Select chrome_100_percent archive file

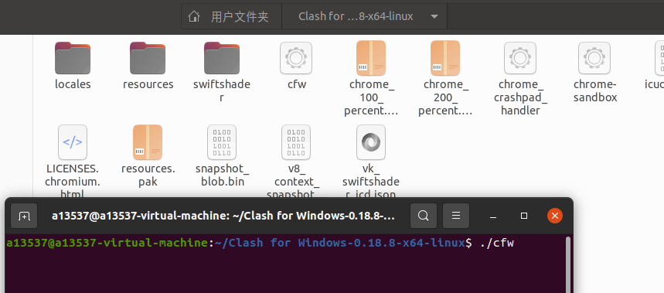tap(371, 58)
